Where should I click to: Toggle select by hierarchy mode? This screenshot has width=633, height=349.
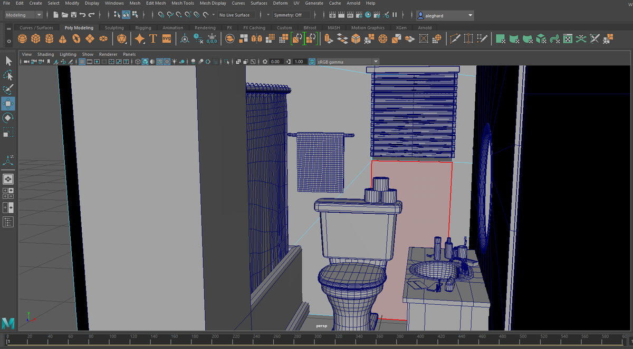click(x=117, y=15)
